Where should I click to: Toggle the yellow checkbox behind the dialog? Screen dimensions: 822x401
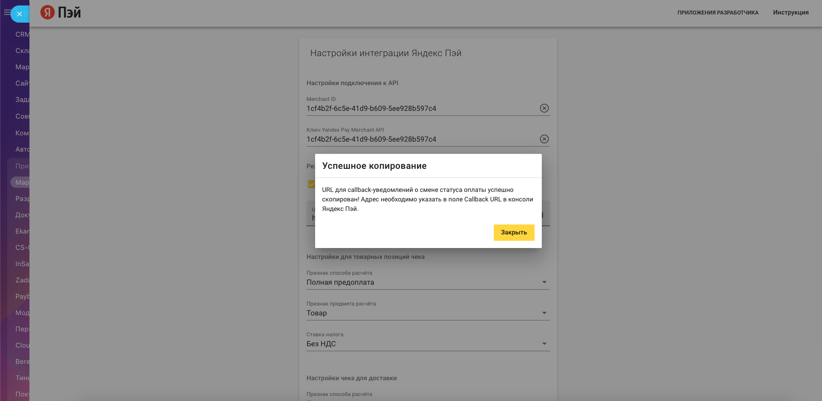[x=311, y=184]
